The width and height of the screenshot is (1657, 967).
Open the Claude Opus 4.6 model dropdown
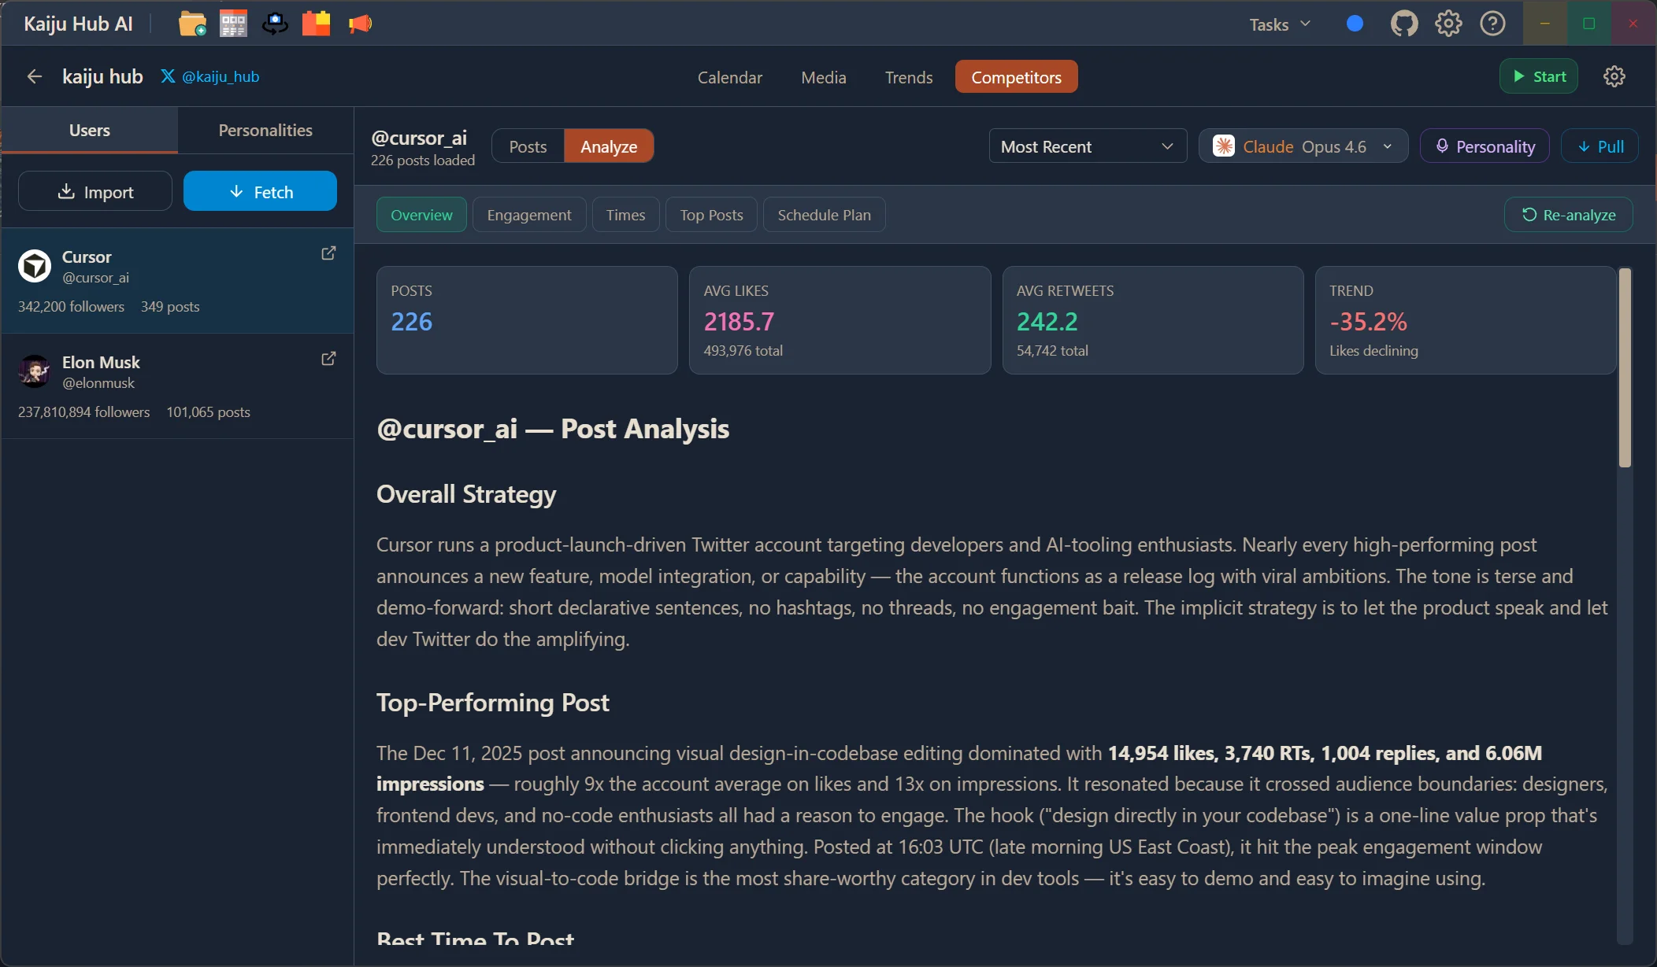click(1303, 146)
